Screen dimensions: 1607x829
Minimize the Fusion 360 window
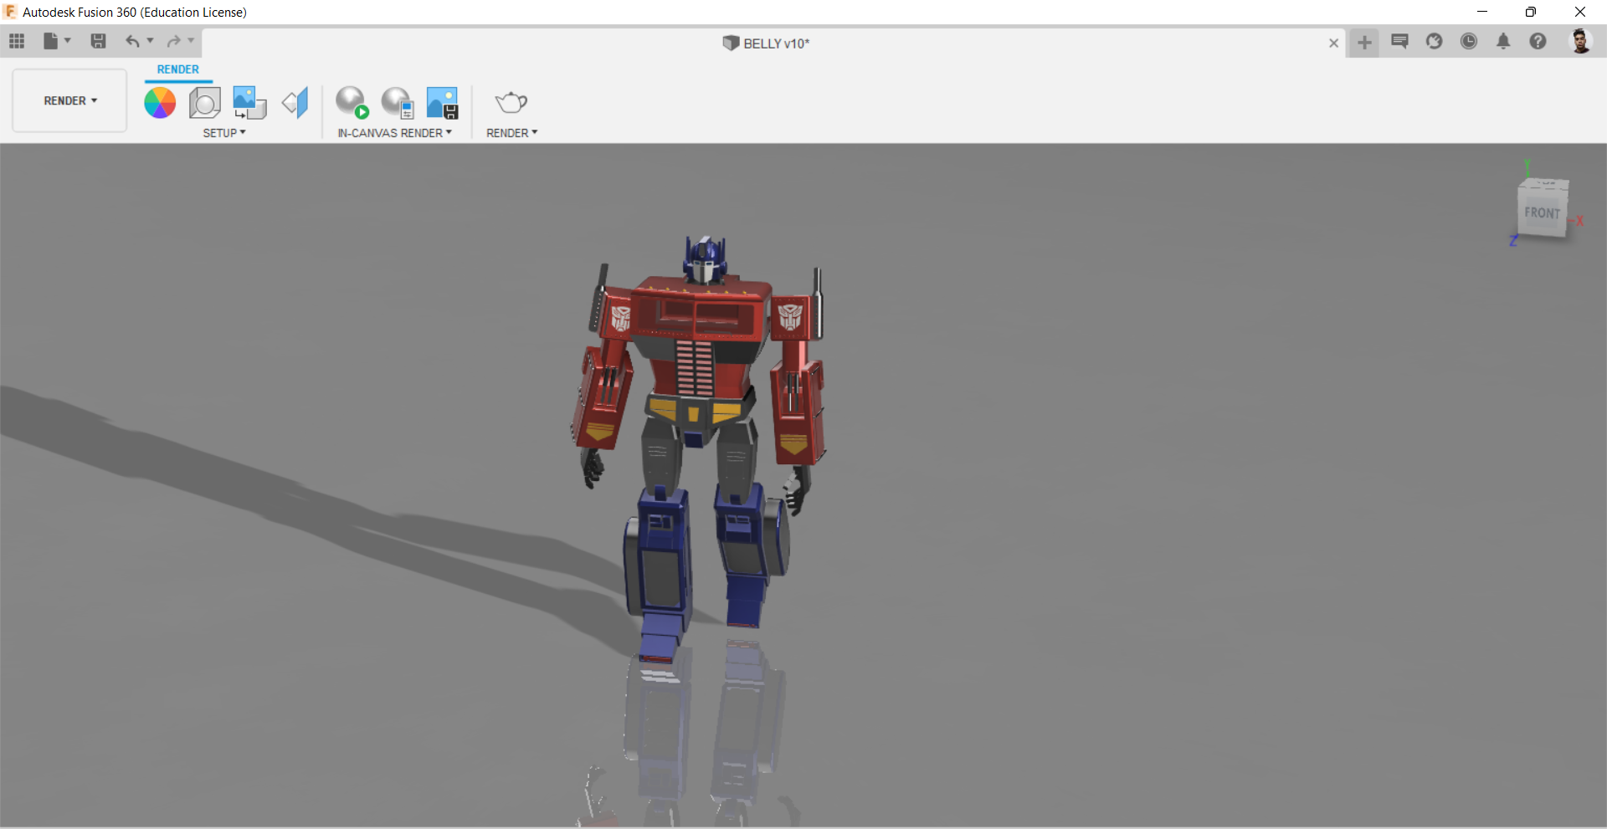[x=1482, y=12]
